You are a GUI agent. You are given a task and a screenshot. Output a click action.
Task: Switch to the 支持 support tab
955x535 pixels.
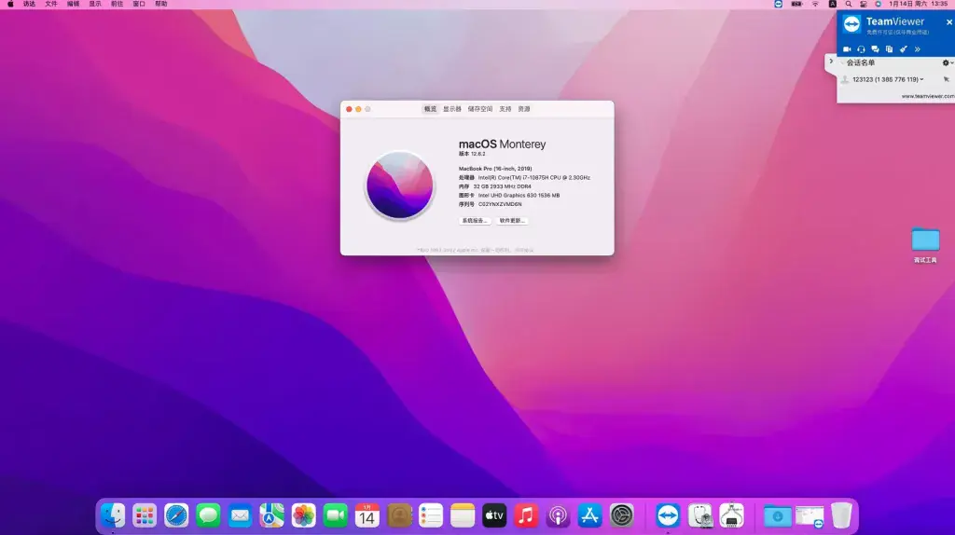505,109
